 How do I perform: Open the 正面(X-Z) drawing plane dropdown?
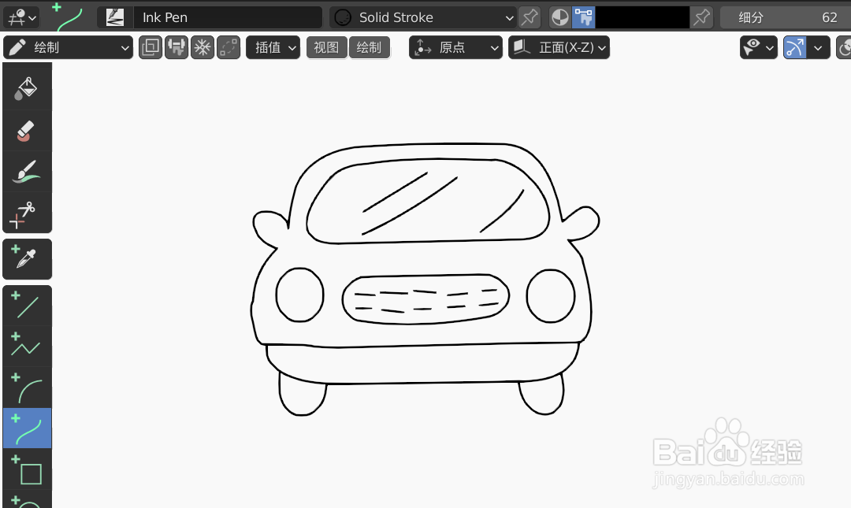click(559, 48)
